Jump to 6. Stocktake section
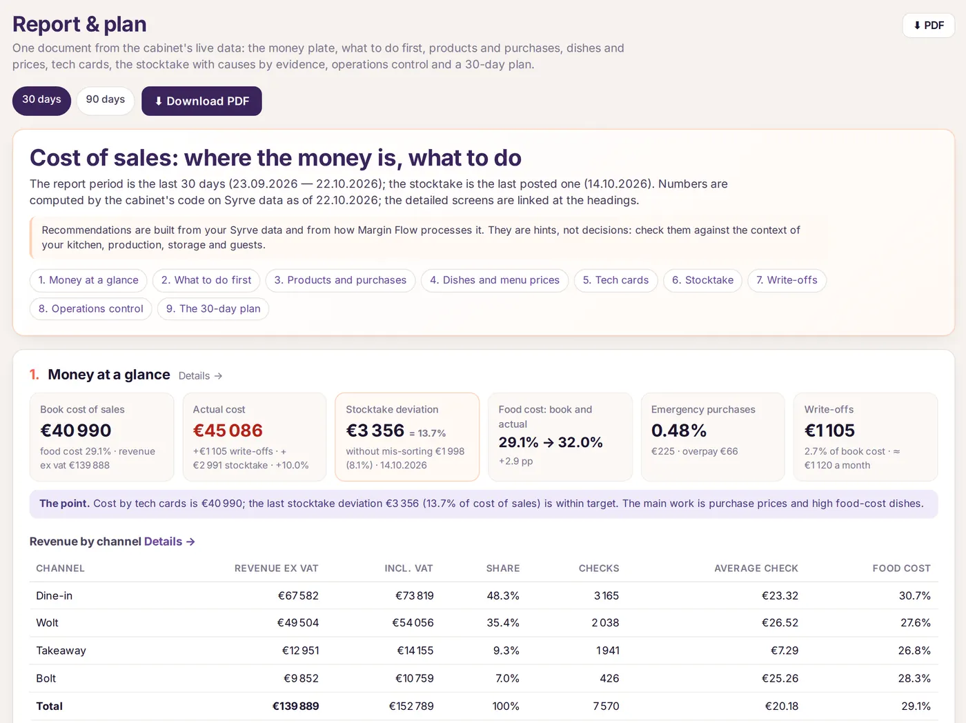Screen dimensions: 966x723 (x=702, y=280)
